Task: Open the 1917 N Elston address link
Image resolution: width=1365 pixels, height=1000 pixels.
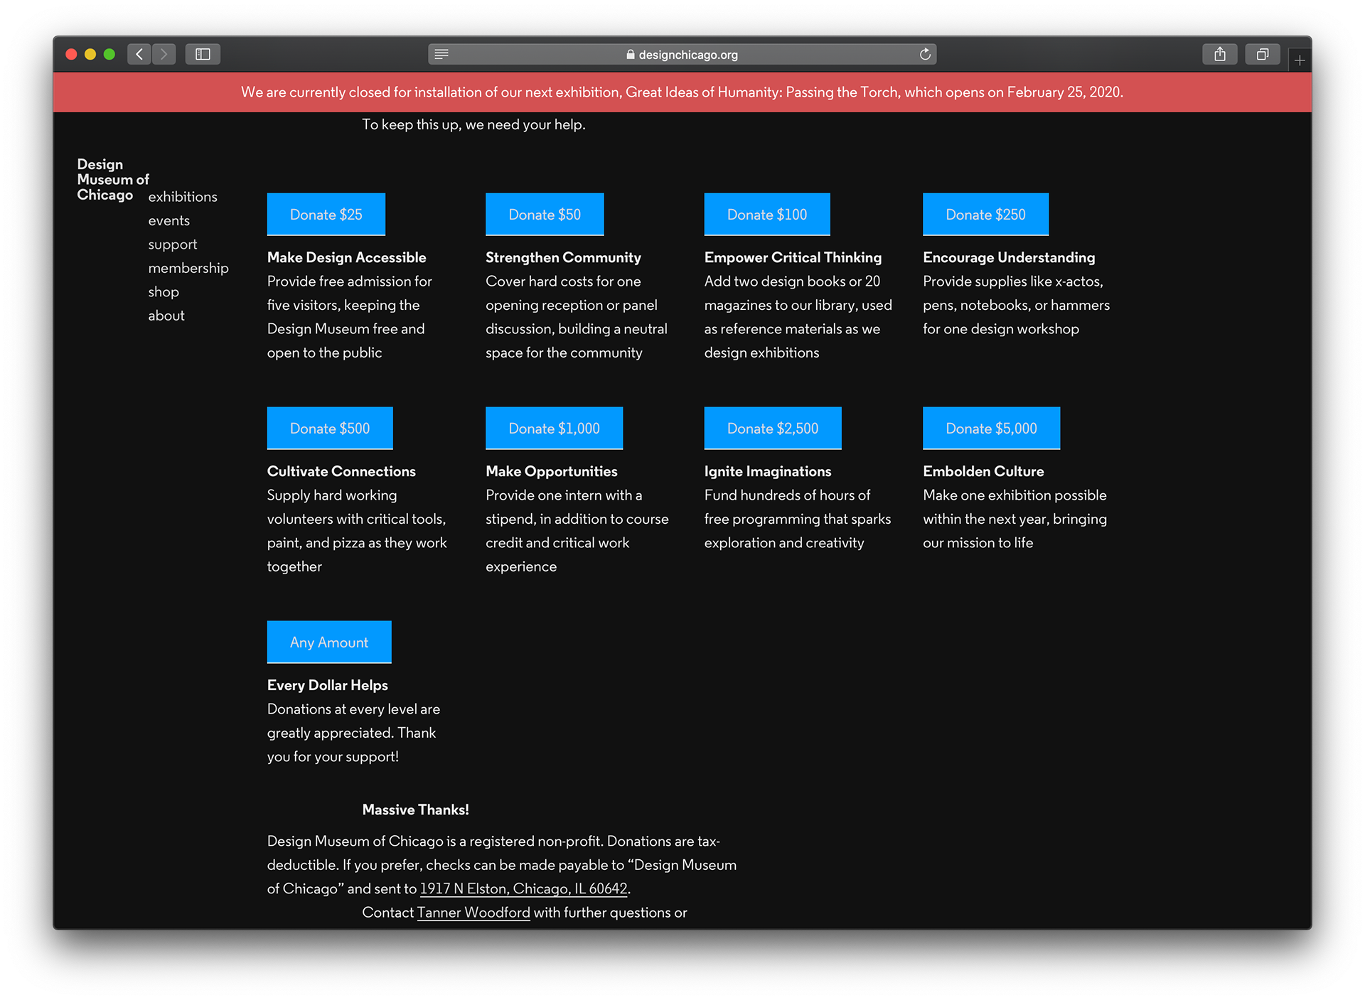Action: pyautogui.click(x=524, y=888)
